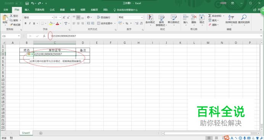This screenshot has height=140, width=264.
Task: Click the Undo arrow icon
Action: 33,3
